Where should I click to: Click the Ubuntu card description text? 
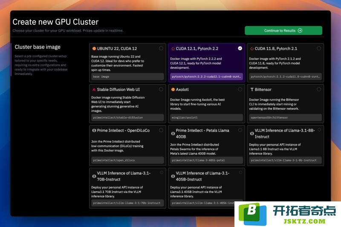118,63
